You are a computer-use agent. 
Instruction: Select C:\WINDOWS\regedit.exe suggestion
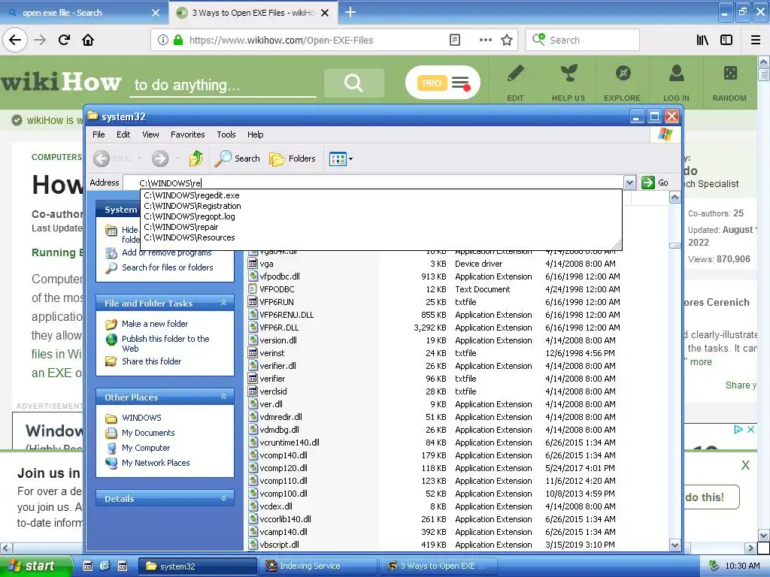tap(192, 195)
